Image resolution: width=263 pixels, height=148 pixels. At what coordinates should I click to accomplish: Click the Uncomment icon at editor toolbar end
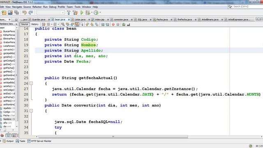(x=129, y=25)
